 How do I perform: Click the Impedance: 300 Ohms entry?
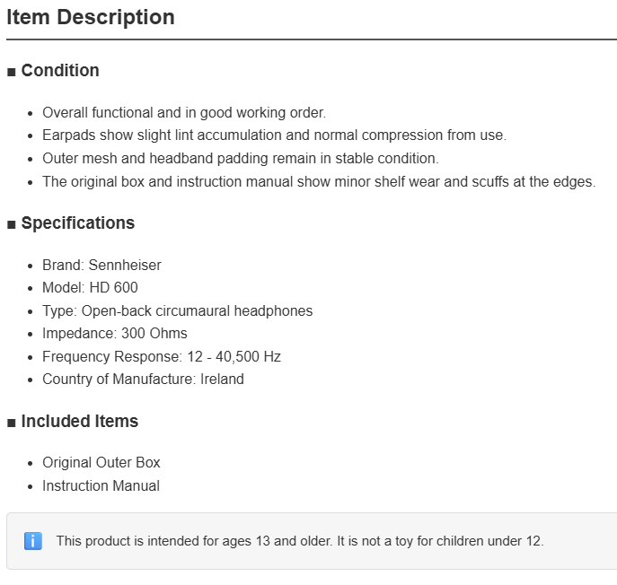pos(115,334)
